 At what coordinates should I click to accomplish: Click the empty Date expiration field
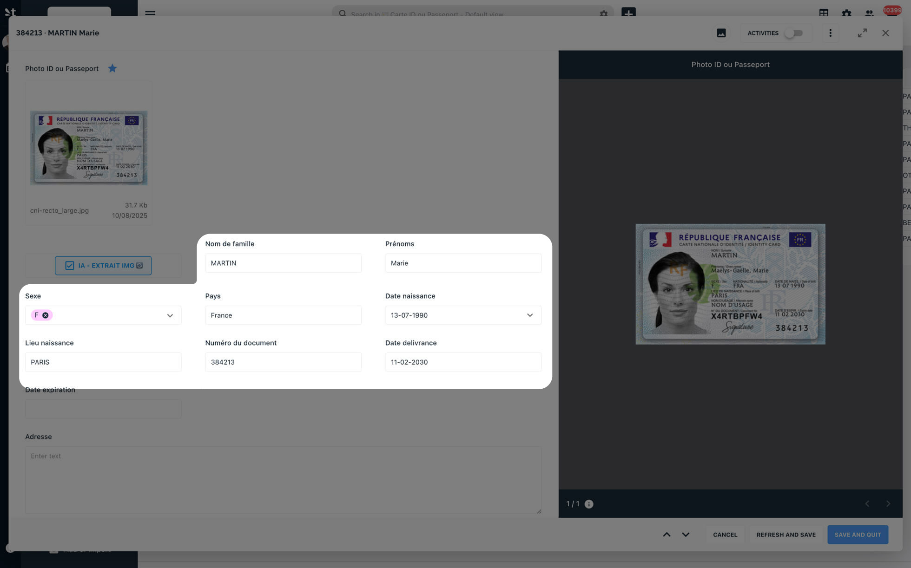tap(103, 409)
